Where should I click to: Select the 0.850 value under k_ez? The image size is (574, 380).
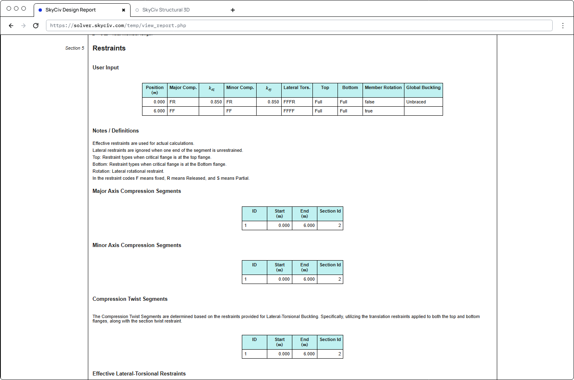tap(211, 102)
